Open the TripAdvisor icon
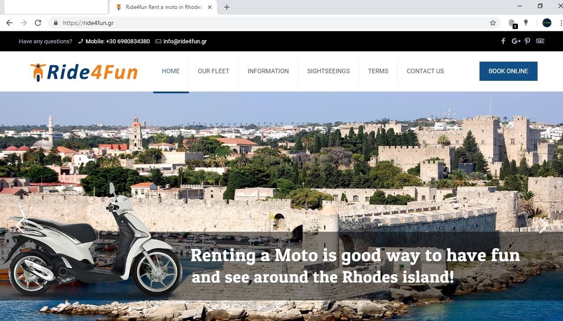This screenshot has width=563, height=321. click(540, 41)
